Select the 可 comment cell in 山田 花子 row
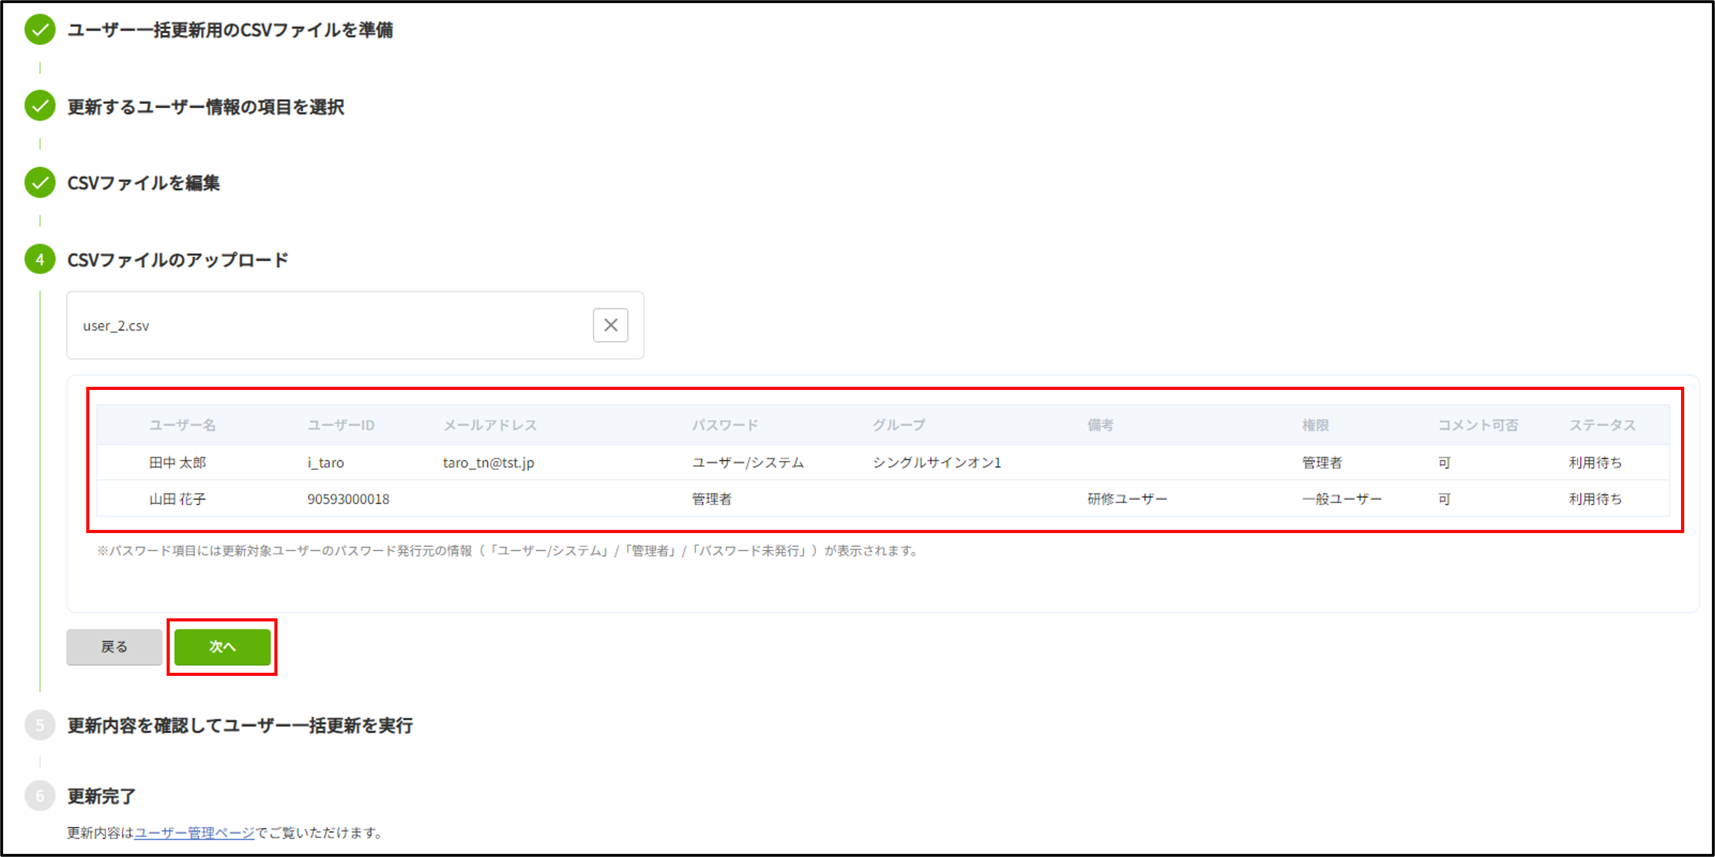The width and height of the screenshot is (1715, 857). pyautogui.click(x=1444, y=499)
